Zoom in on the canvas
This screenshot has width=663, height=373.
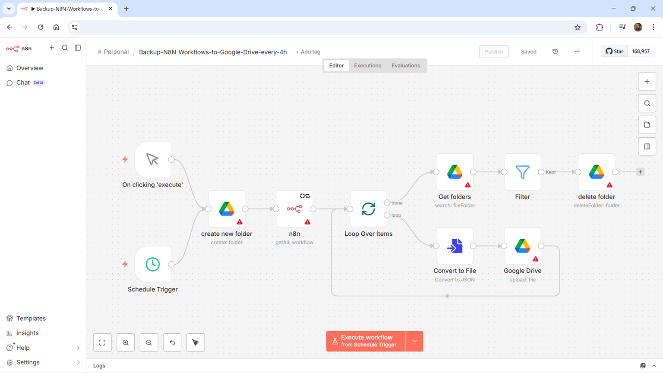[x=126, y=342]
